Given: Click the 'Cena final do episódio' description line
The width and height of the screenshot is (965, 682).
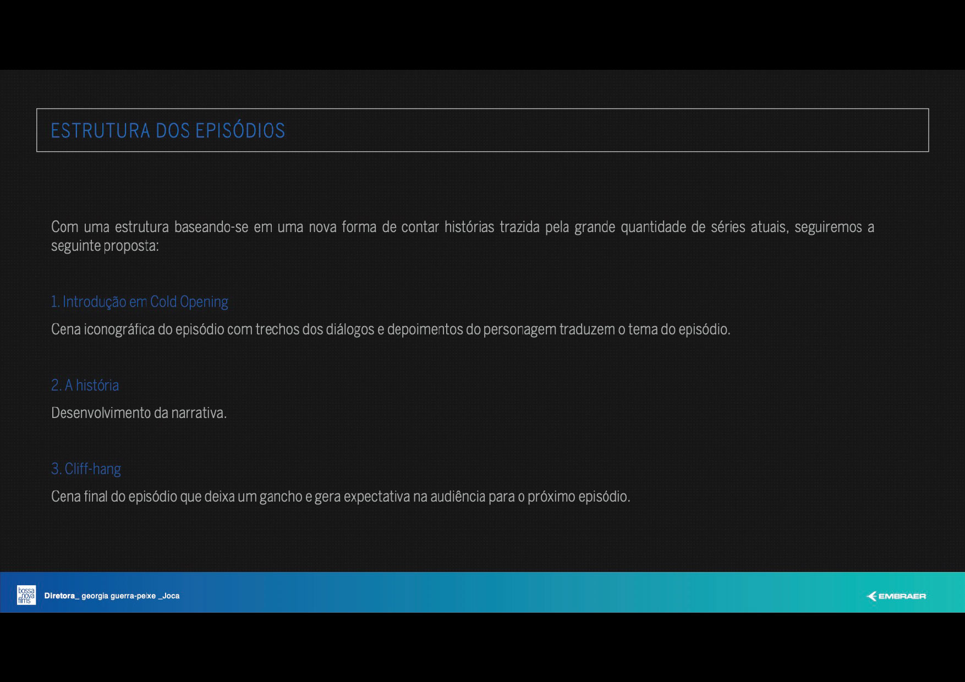Looking at the screenshot, I should (341, 497).
